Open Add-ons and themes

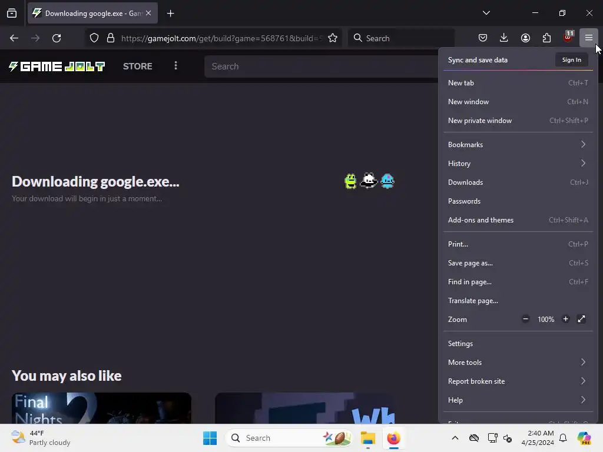coord(518,220)
